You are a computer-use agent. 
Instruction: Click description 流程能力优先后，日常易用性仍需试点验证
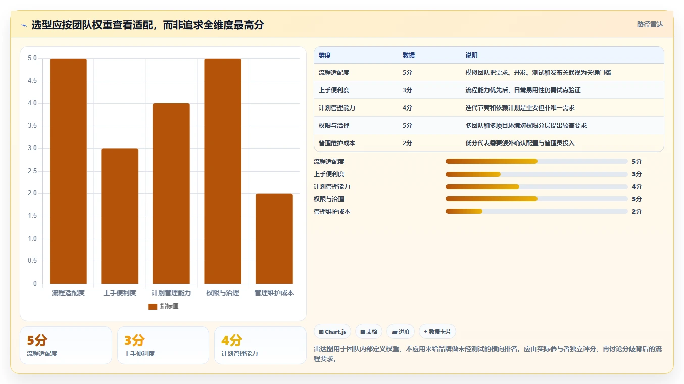[523, 90]
